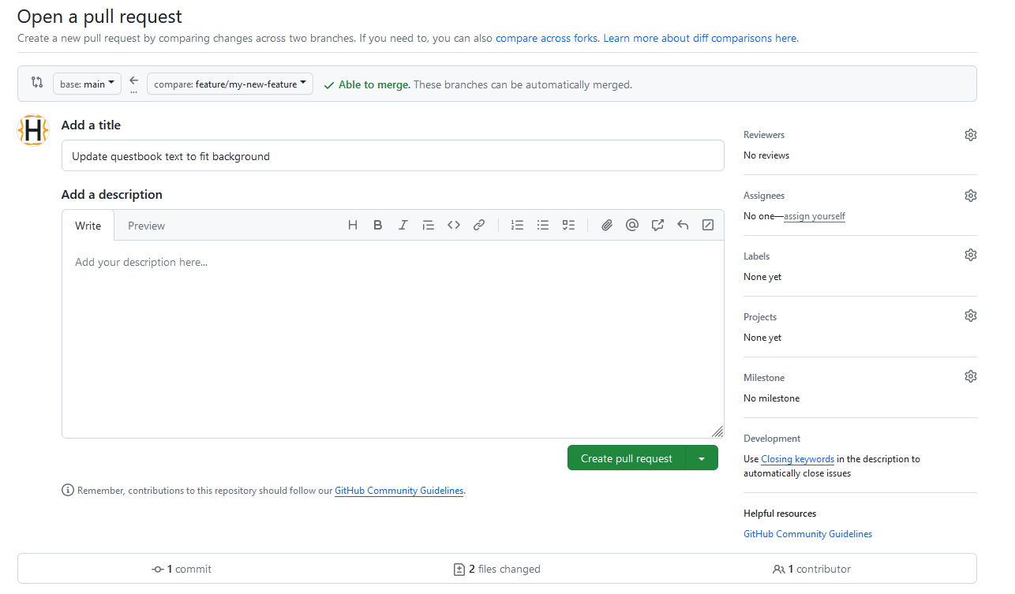Click the description box resize handle
The height and width of the screenshot is (594, 1015).
click(717, 431)
